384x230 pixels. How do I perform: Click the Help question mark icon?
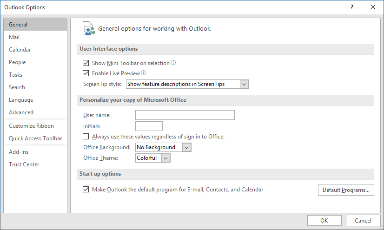pyautogui.click(x=352, y=7)
